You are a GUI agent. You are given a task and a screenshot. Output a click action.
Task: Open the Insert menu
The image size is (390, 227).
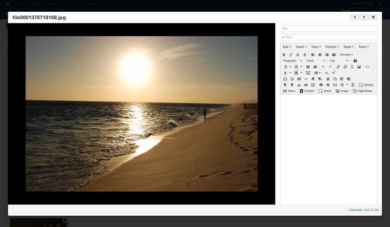pyautogui.click(x=301, y=47)
